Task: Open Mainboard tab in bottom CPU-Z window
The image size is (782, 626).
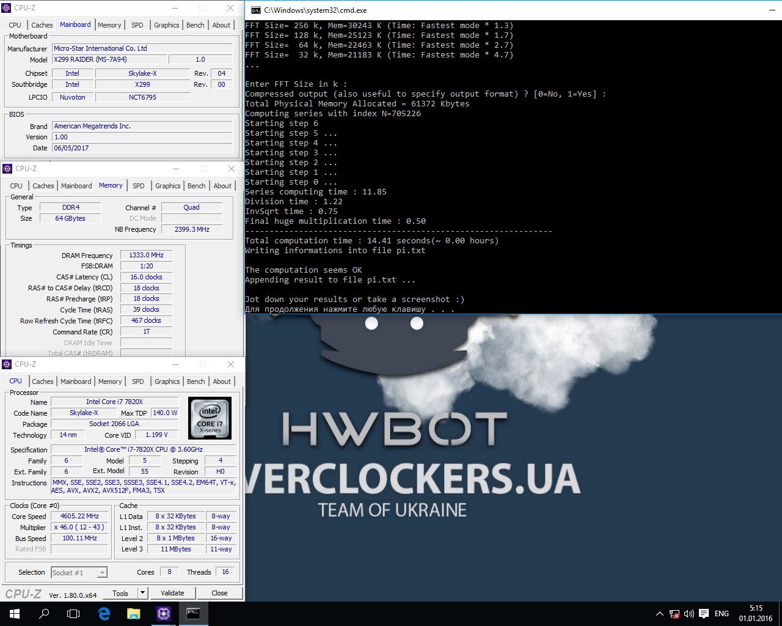Action: pyautogui.click(x=76, y=381)
